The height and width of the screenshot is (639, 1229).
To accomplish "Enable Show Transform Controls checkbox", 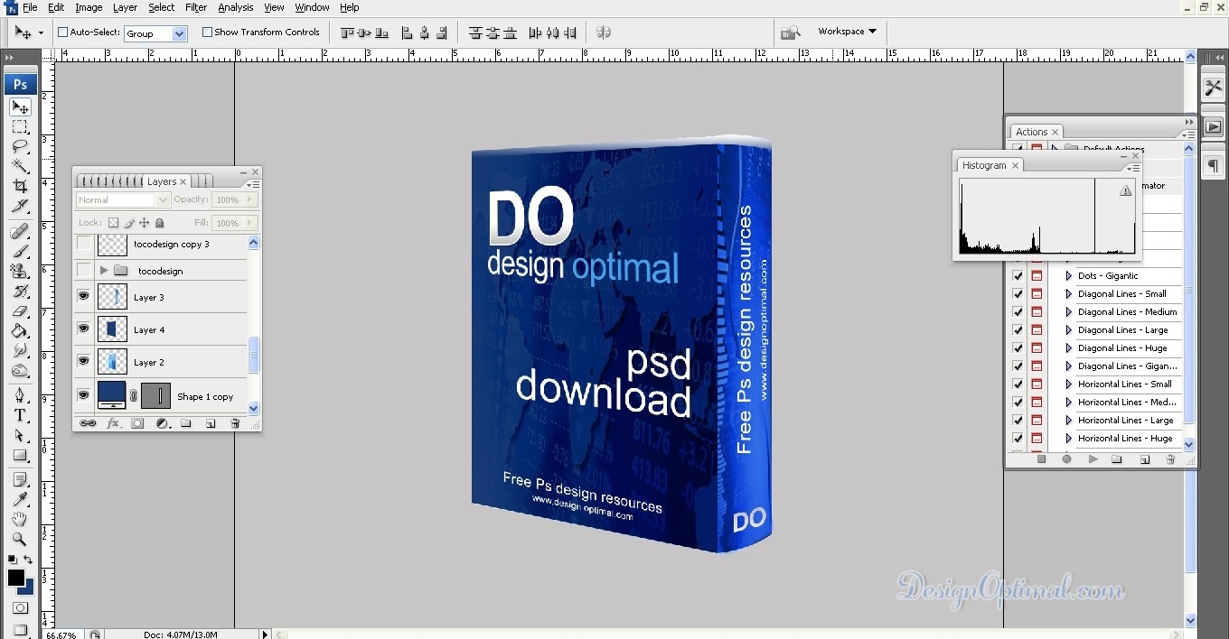I will pos(207,32).
